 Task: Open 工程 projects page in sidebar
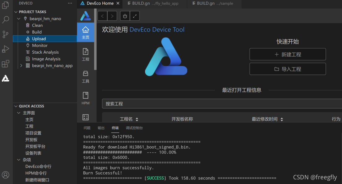click(85, 54)
